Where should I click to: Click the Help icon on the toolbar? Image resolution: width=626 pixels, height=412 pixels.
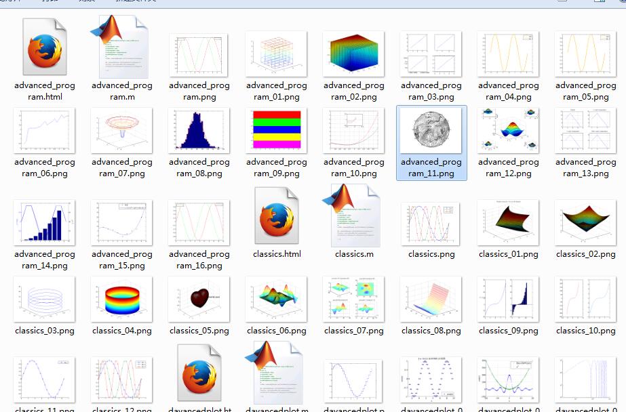(x=621, y=2)
